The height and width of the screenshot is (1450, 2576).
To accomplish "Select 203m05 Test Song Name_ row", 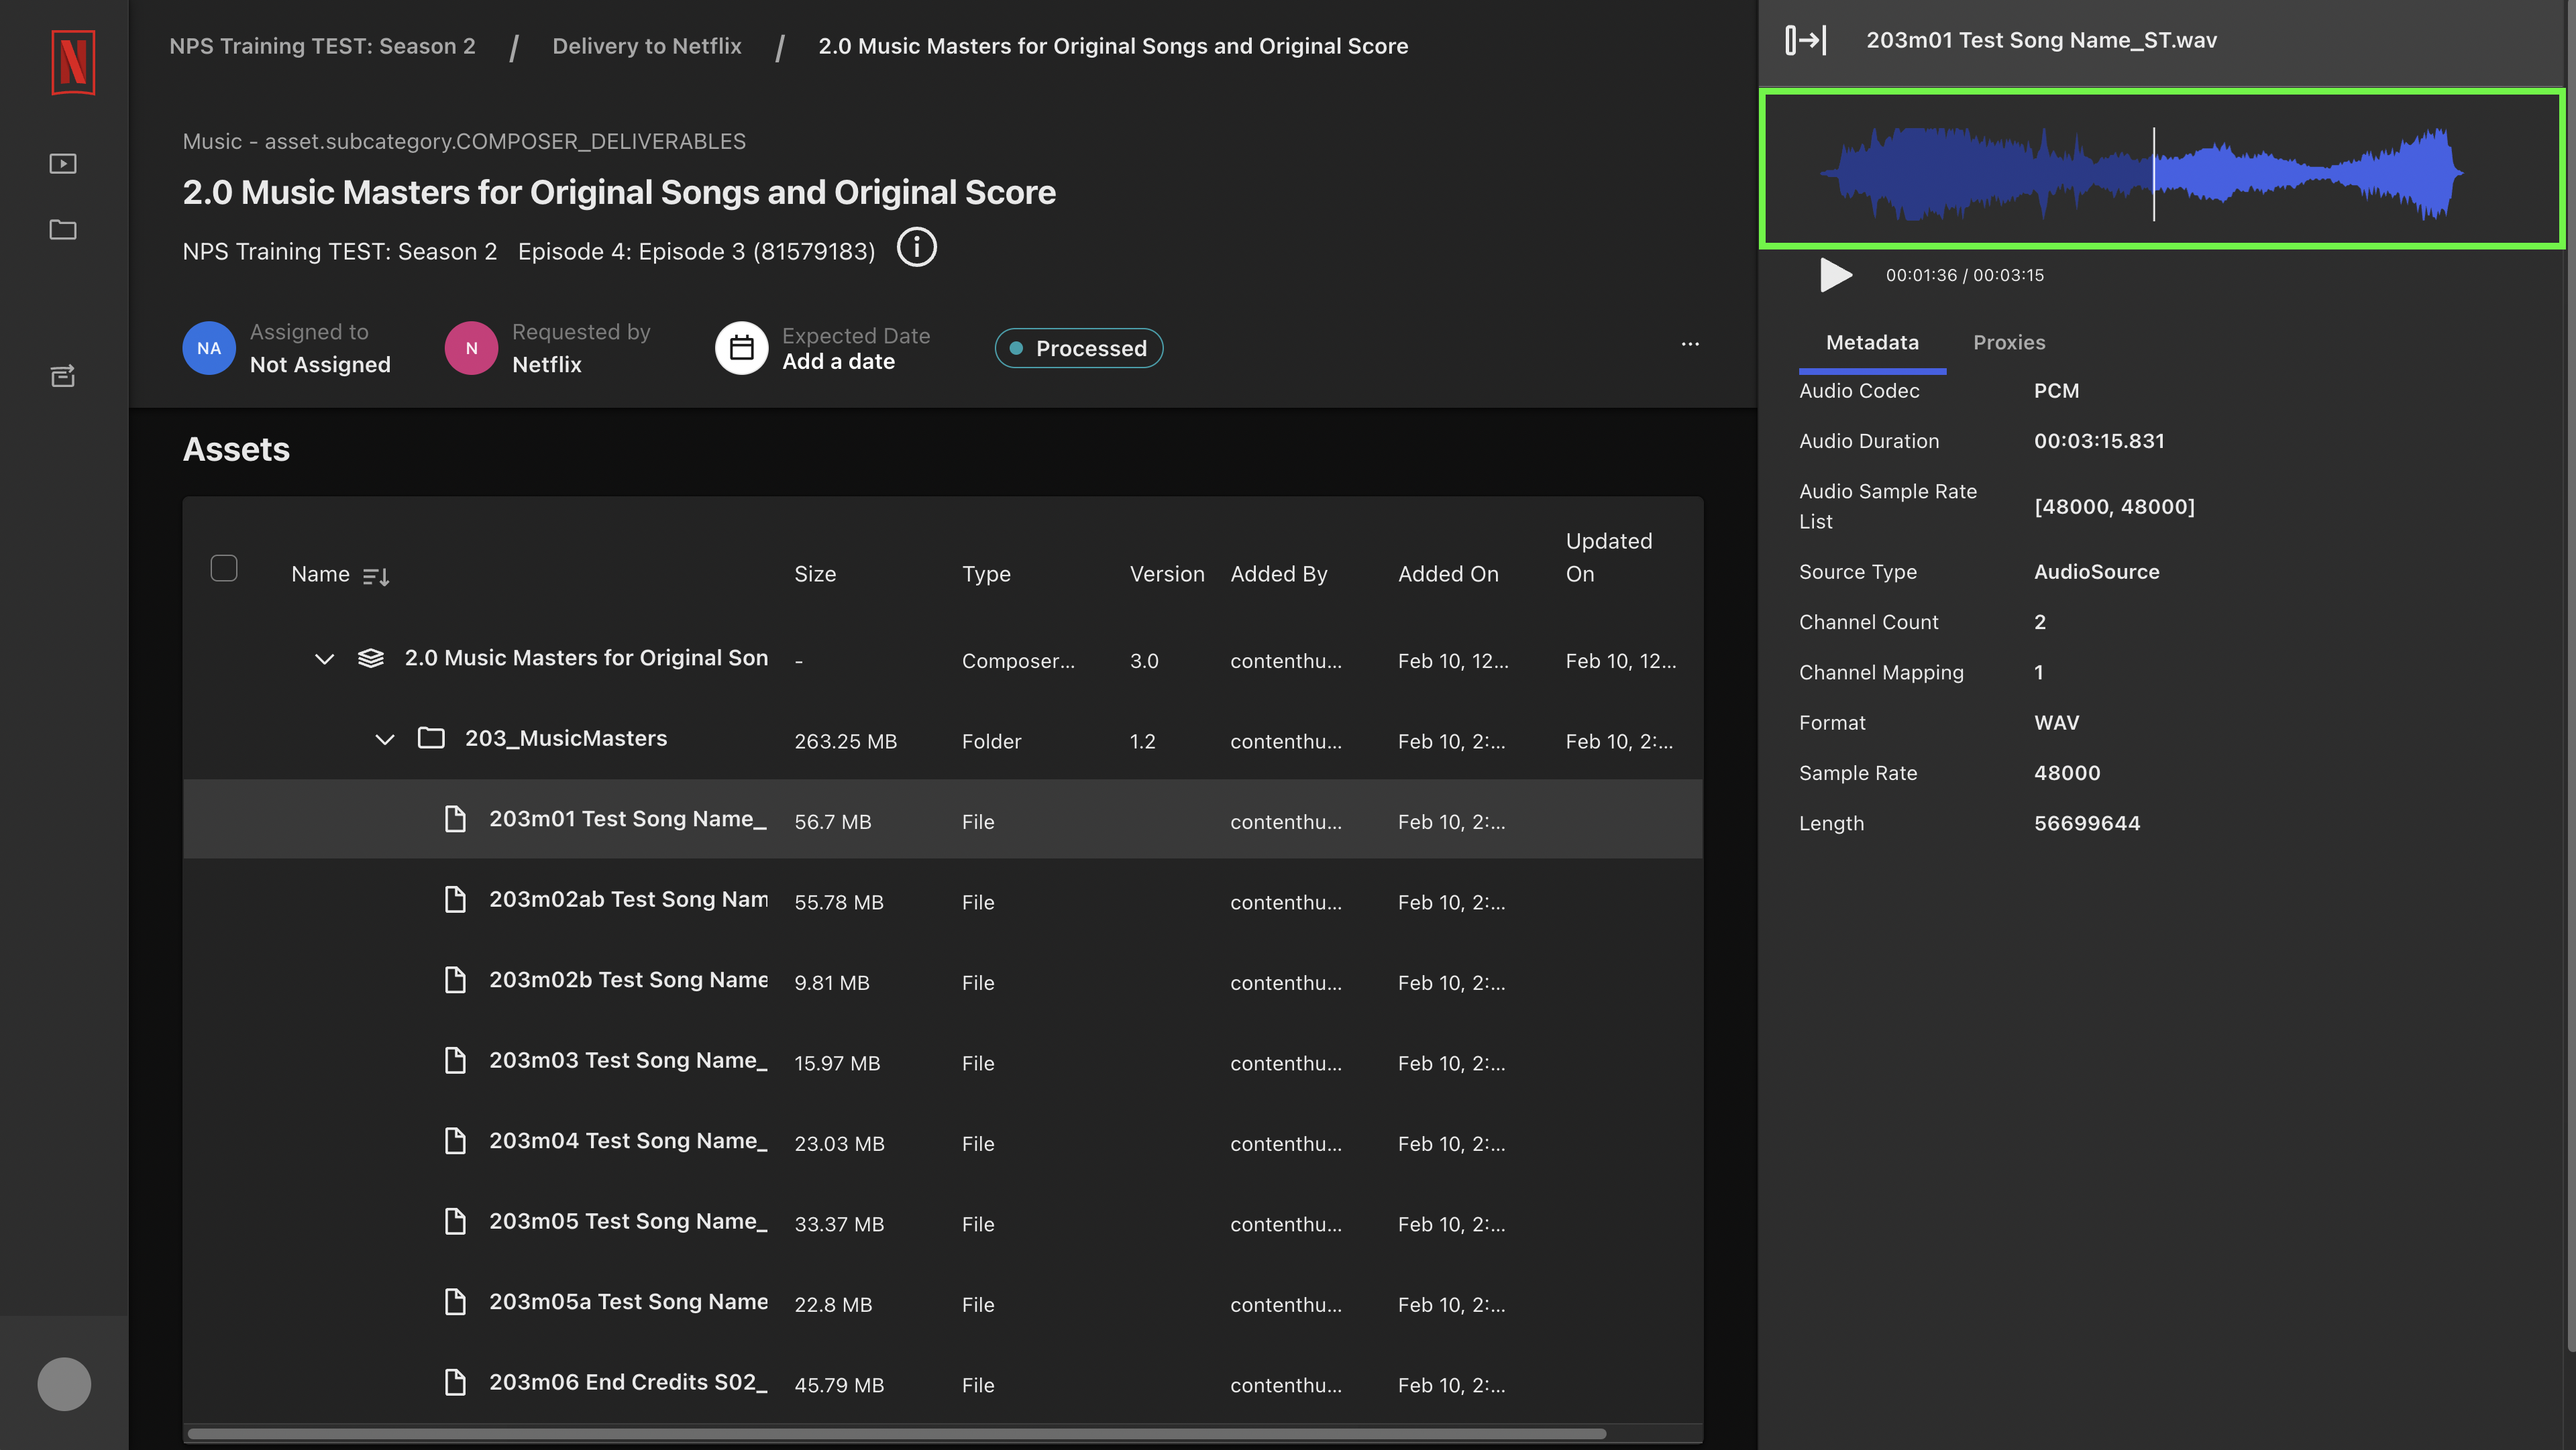I will point(943,1221).
